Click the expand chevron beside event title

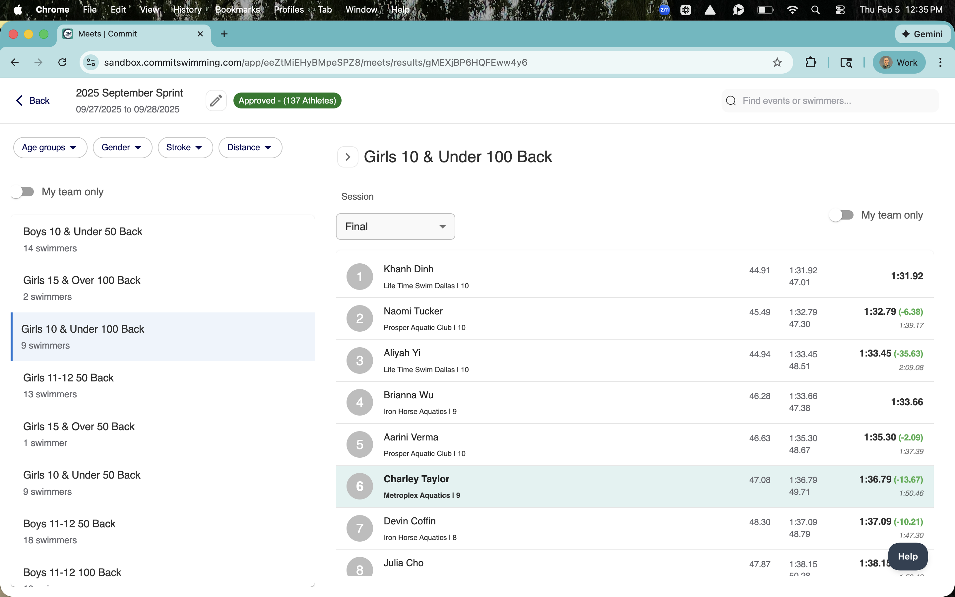click(348, 157)
